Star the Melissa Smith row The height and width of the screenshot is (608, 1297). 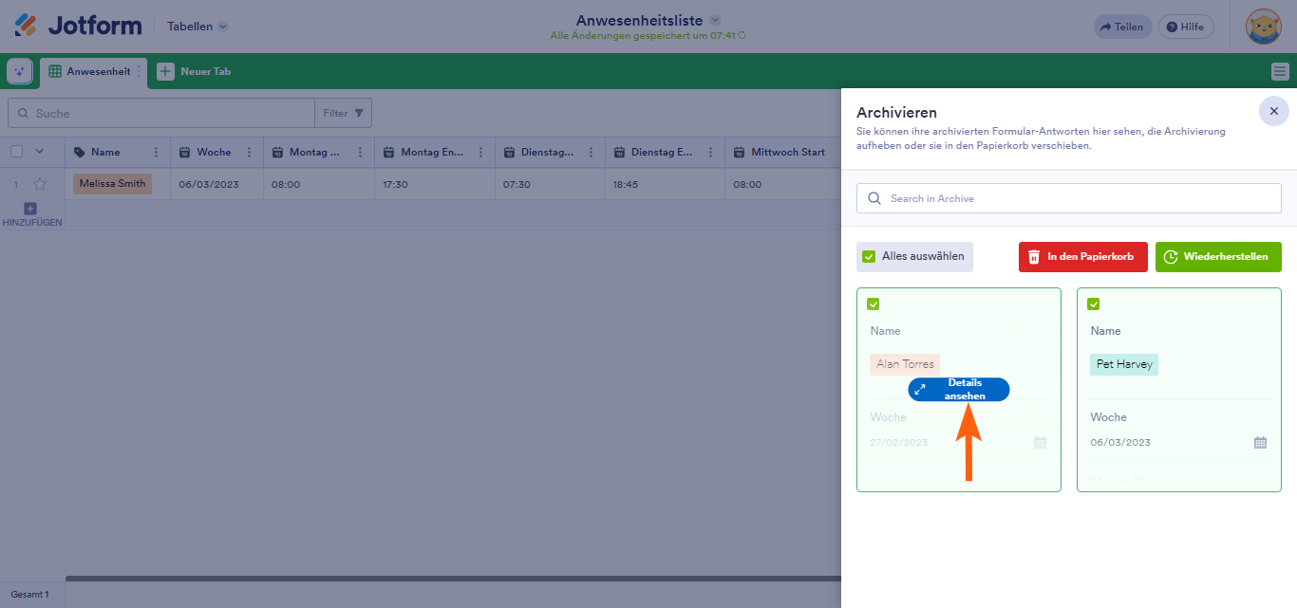click(x=40, y=184)
